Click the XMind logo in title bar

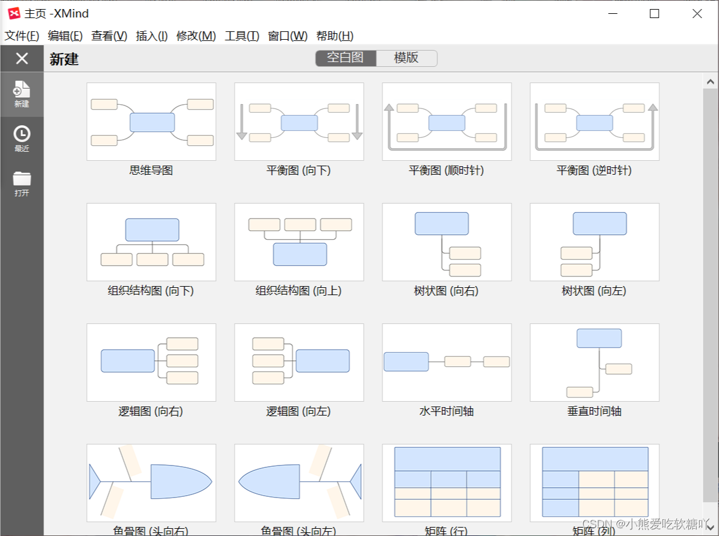pyautogui.click(x=14, y=13)
